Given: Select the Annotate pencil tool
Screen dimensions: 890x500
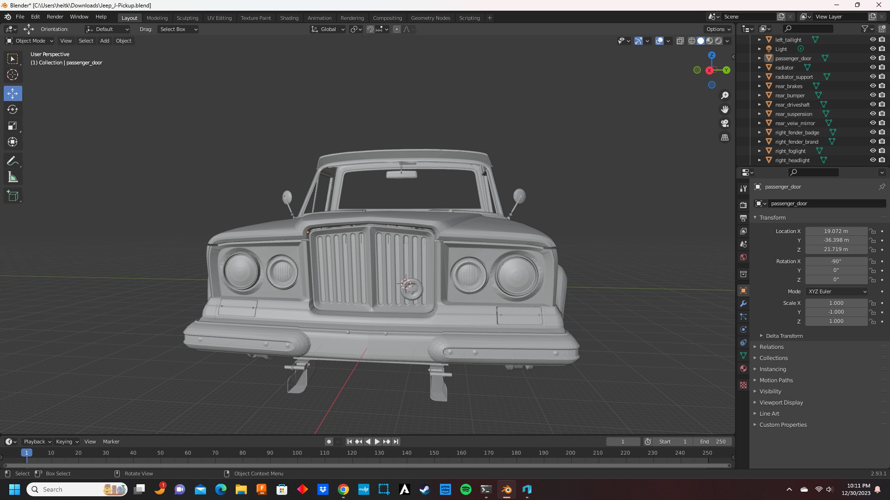Looking at the screenshot, I should coord(13,161).
